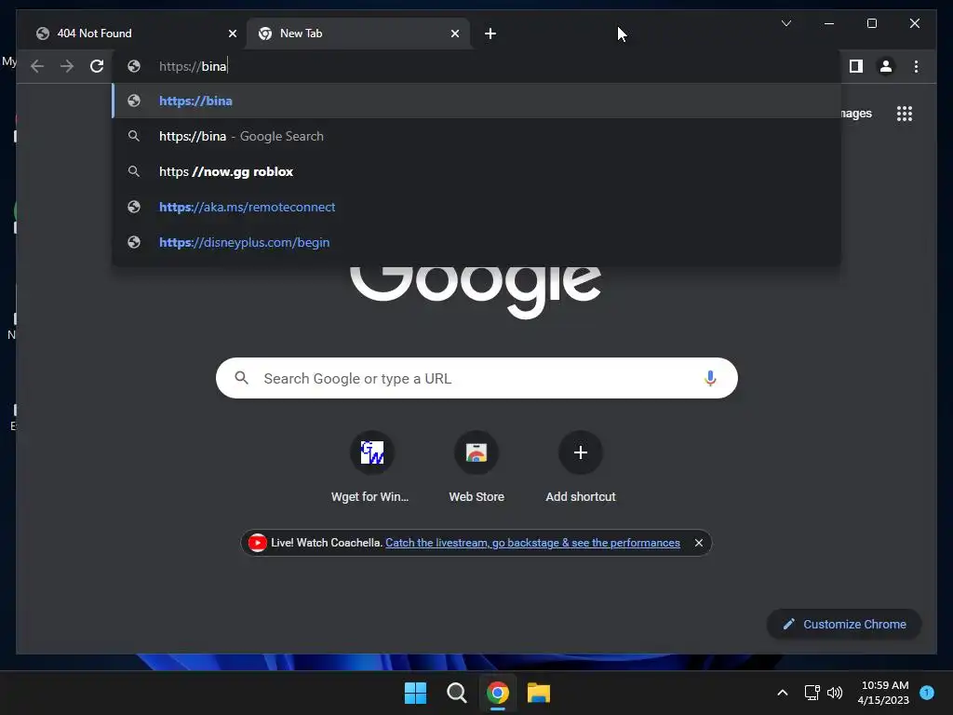
Task: Dismiss the Coachella promo banner
Action: click(x=699, y=543)
